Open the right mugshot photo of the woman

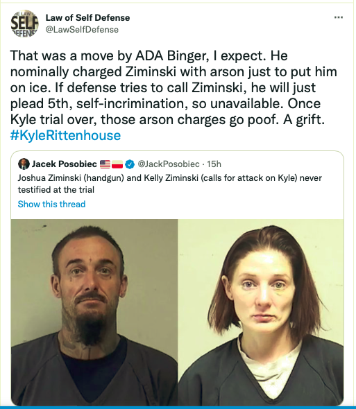[x=261, y=313]
